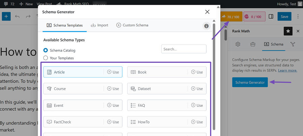The width and height of the screenshot is (303, 136).
Task: Toggle the settings sidebar panel icon
Action: pos(271,16)
